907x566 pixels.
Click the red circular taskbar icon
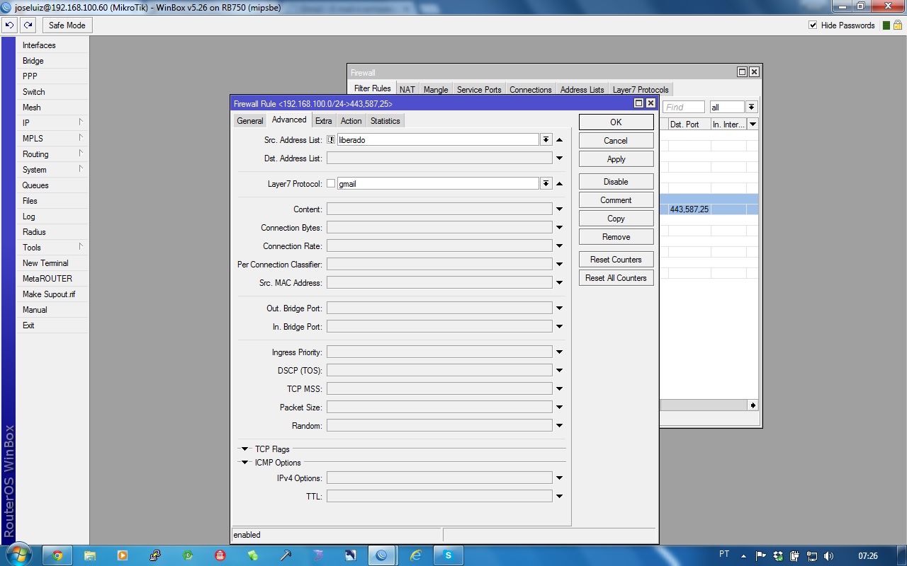(x=220, y=555)
